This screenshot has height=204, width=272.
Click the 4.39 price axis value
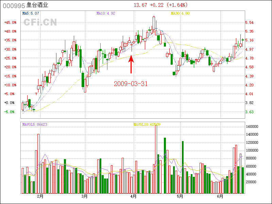pos(249,76)
